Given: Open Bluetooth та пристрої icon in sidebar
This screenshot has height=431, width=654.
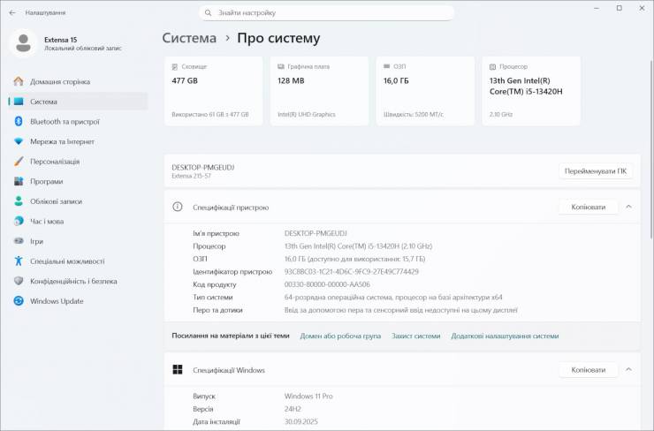Looking at the screenshot, I should tap(18, 122).
